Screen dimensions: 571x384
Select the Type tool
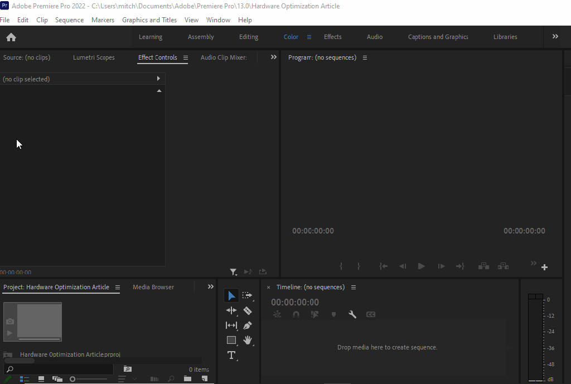tap(231, 355)
